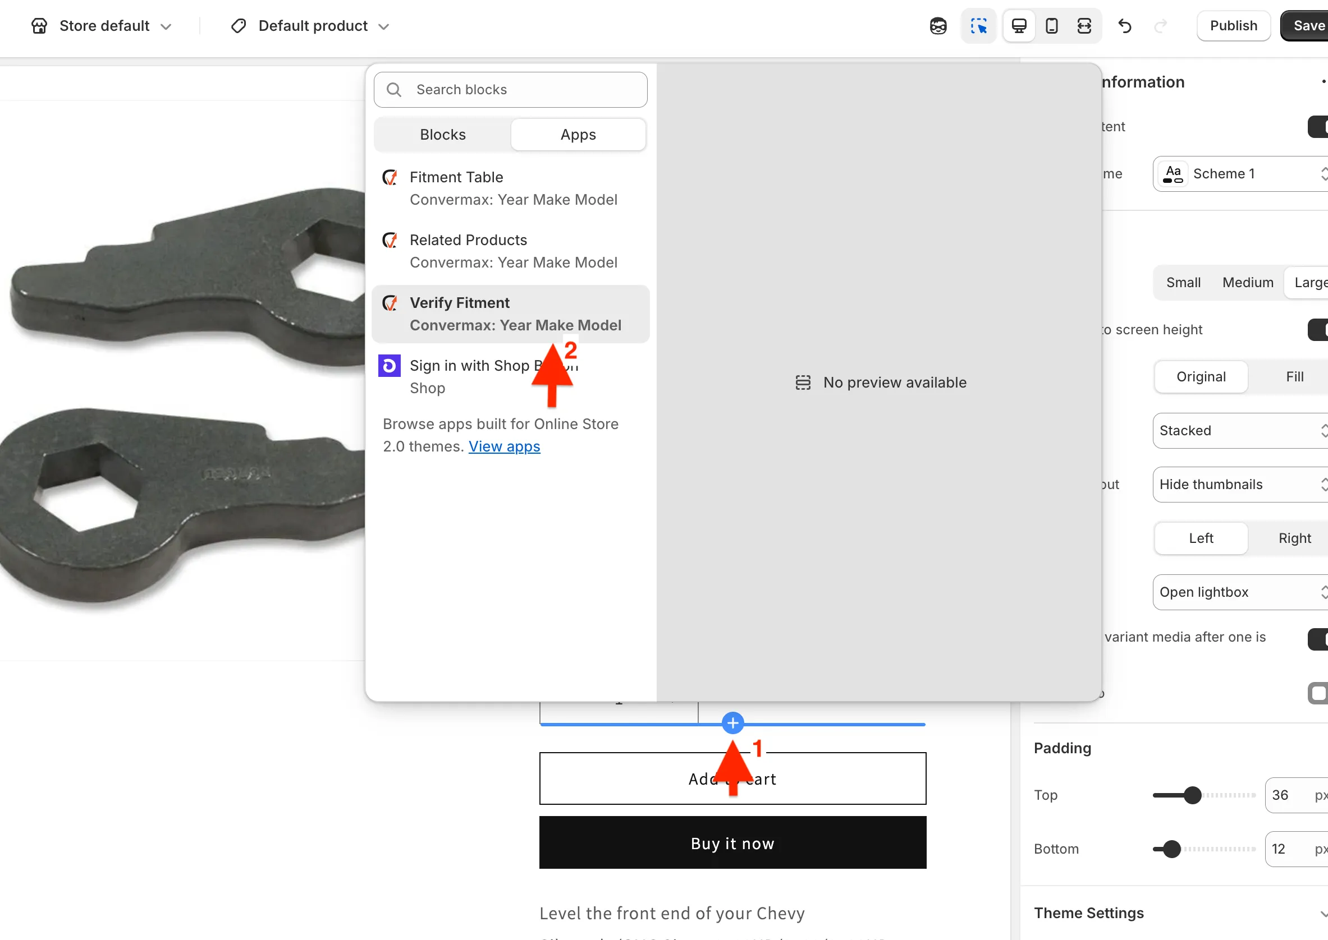
Task: Switch to mobile preview icon
Action: pos(1051,26)
